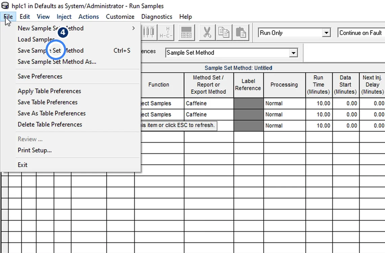The image size is (385, 253).
Task: Click the Processing column header
Action: click(284, 85)
